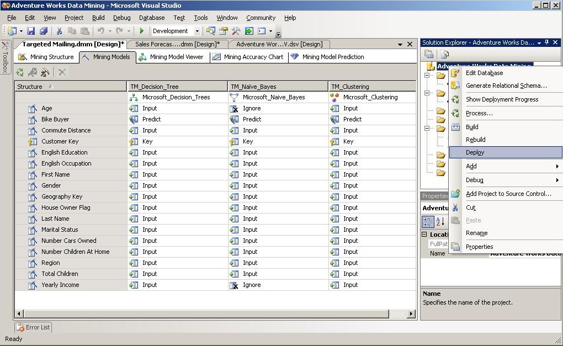Open the Debug submenu in context menu
Screen dimensions: 563x346
pyautogui.click(x=506, y=180)
